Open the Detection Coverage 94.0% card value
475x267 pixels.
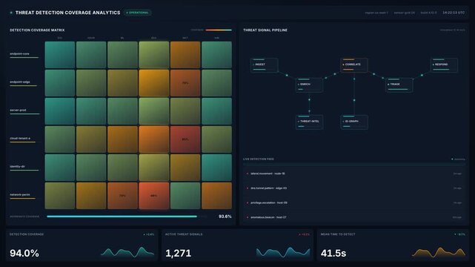24,253
